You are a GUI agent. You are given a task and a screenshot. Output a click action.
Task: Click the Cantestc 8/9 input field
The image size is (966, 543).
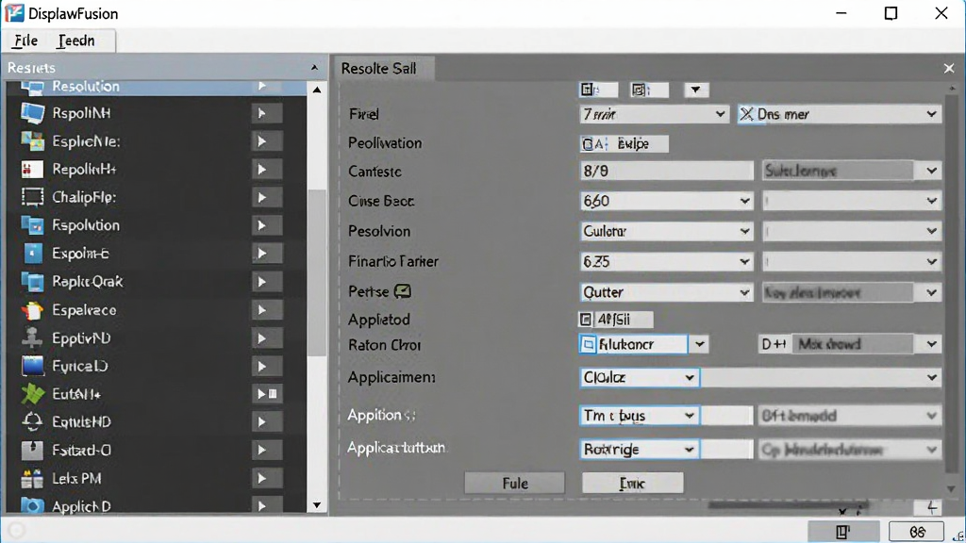[x=666, y=172]
